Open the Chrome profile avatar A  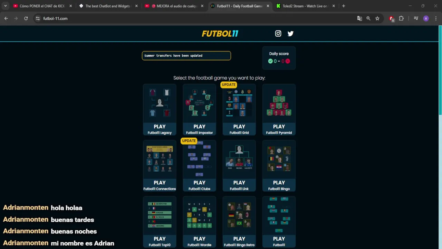click(x=426, y=18)
